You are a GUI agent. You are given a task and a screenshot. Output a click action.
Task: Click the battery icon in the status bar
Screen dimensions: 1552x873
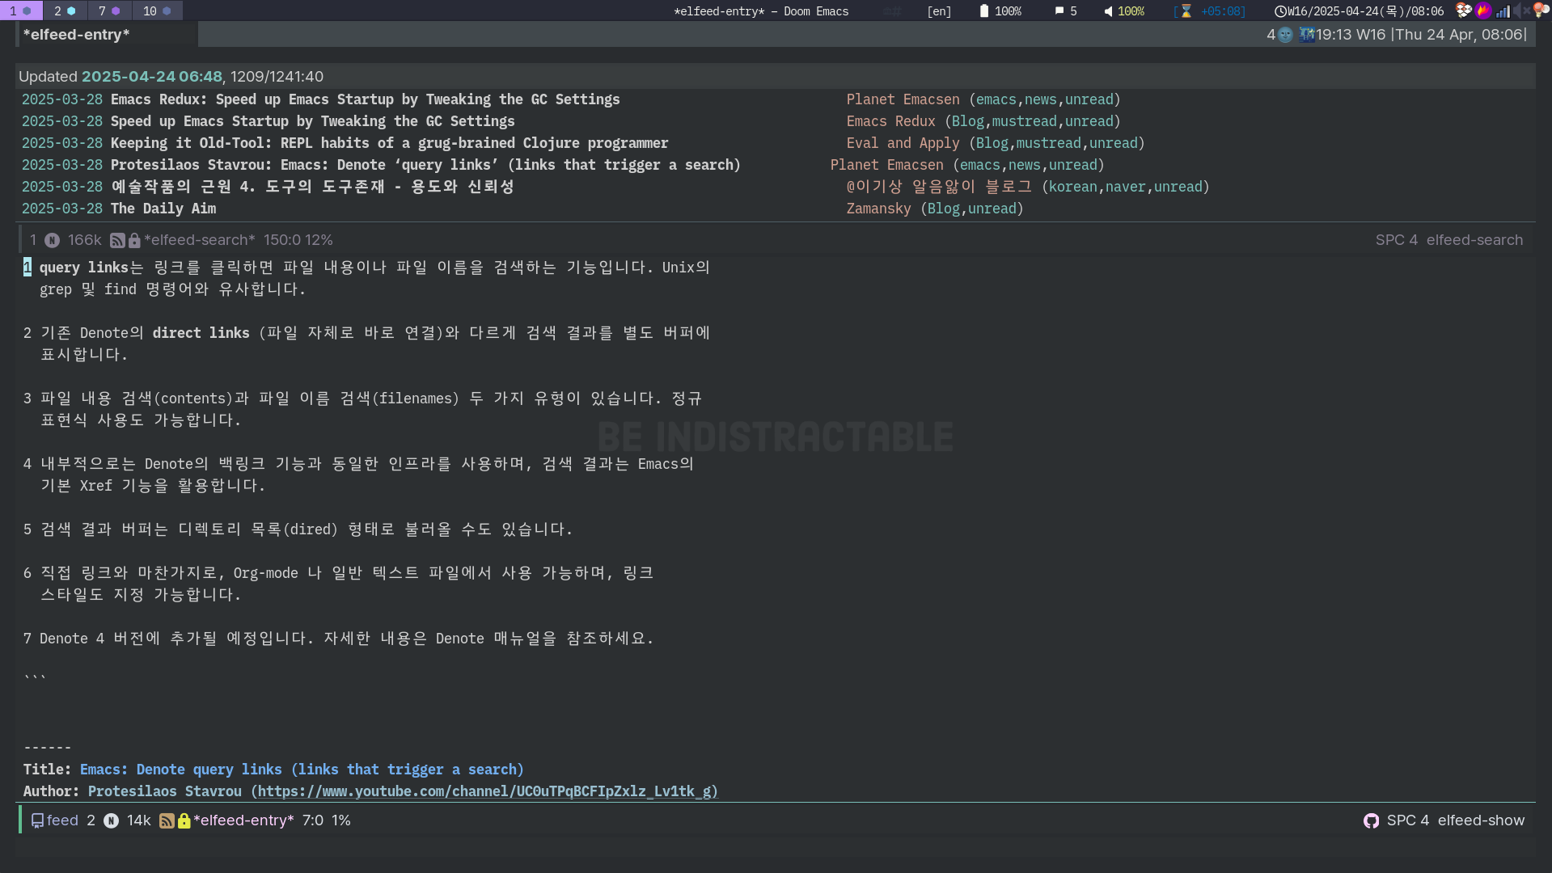click(984, 11)
